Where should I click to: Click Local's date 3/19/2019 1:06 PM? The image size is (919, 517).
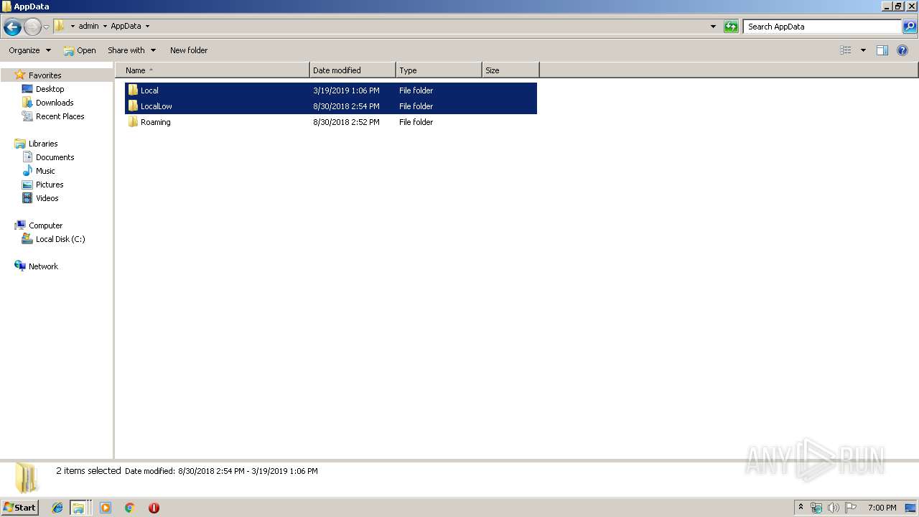pos(346,90)
